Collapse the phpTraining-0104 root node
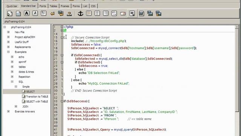The image size is (241, 136). [x=5, y=27]
